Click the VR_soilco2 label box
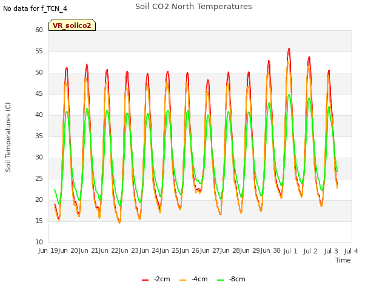The image size is (388, 291). tap(72, 25)
